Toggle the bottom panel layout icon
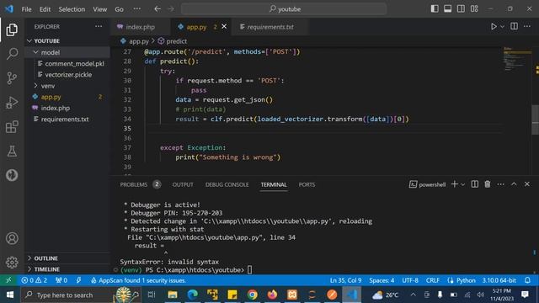This screenshot has height=303, width=539. point(447,9)
